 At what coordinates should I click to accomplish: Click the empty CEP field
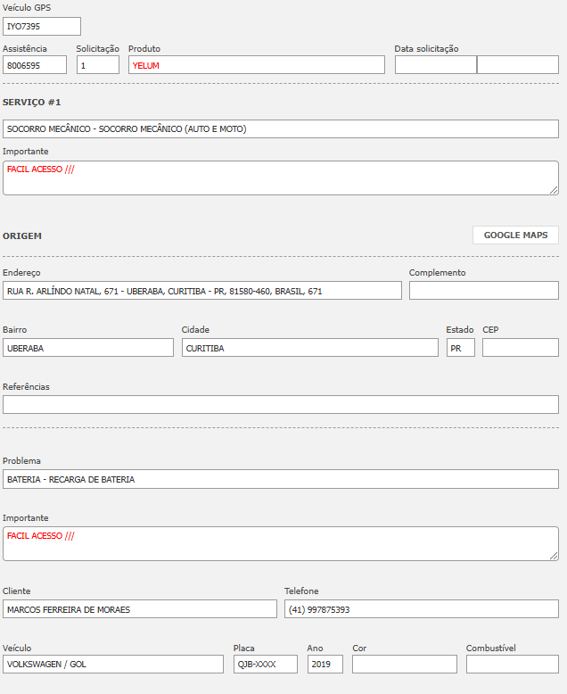click(520, 348)
